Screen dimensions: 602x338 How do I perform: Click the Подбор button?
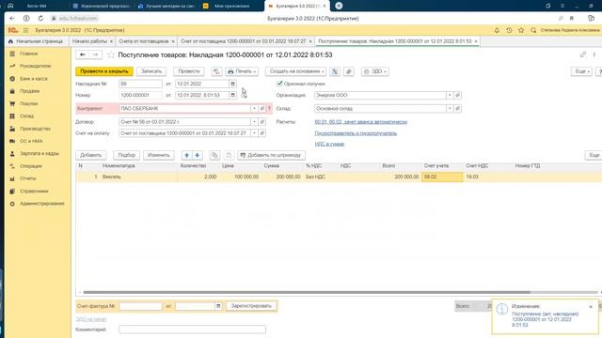pyautogui.click(x=127, y=155)
